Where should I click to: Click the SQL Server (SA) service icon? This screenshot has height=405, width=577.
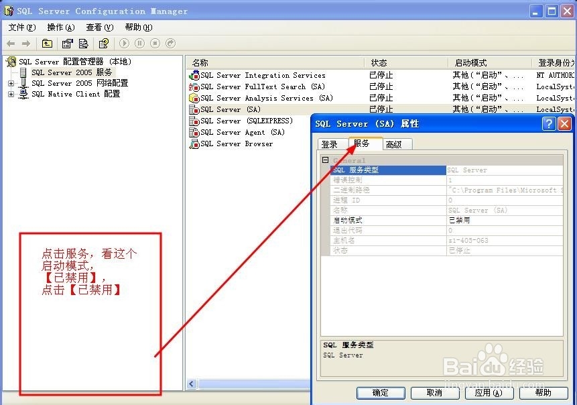pyautogui.click(x=194, y=110)
